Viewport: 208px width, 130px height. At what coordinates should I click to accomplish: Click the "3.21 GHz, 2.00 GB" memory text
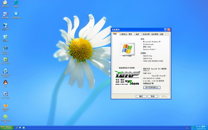153,81
